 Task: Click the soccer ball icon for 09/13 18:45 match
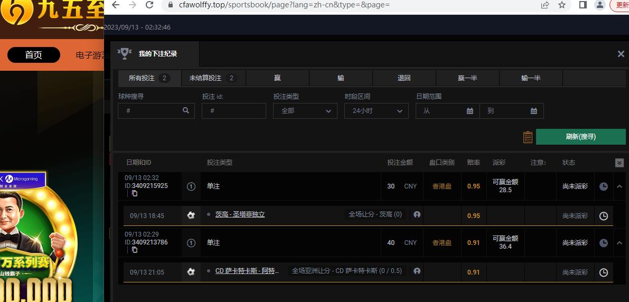click(191, 215)
